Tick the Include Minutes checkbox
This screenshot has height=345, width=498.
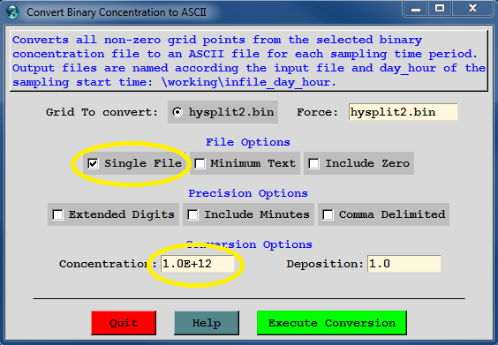pos(192,215)
